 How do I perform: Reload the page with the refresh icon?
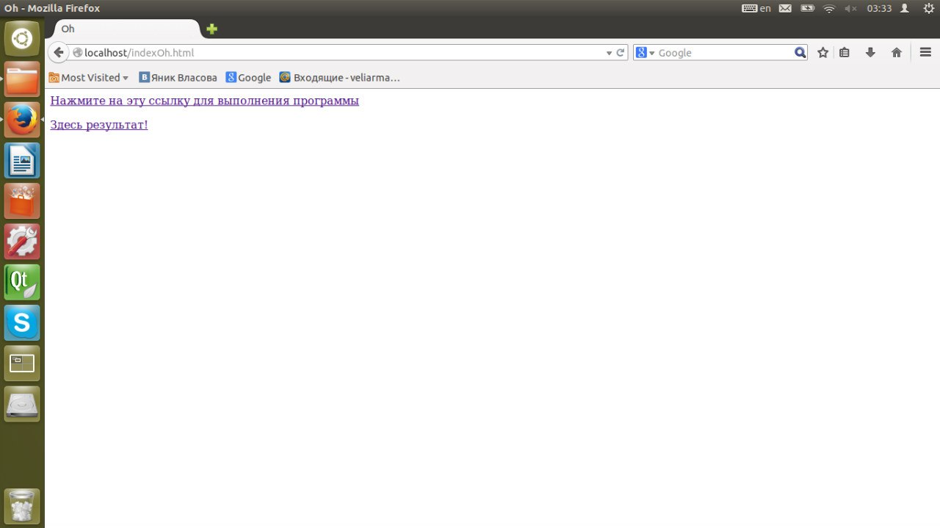[x=621, y=53]
